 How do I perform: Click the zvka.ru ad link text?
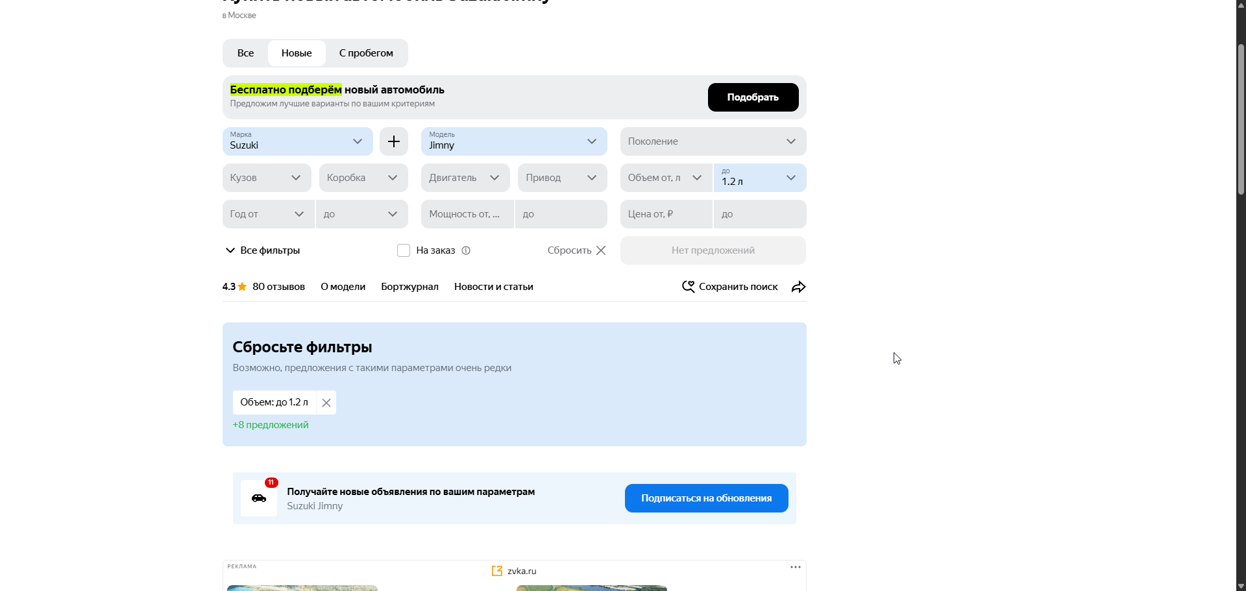[522, 571]
